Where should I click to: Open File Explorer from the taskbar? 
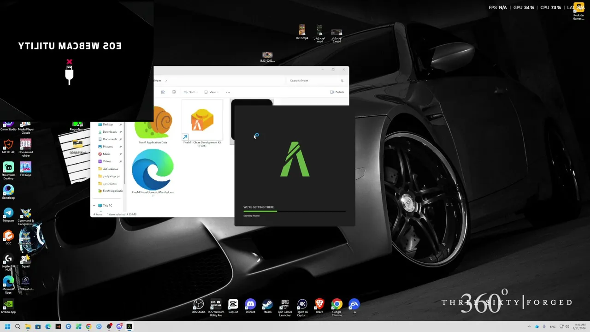point(28,327)
